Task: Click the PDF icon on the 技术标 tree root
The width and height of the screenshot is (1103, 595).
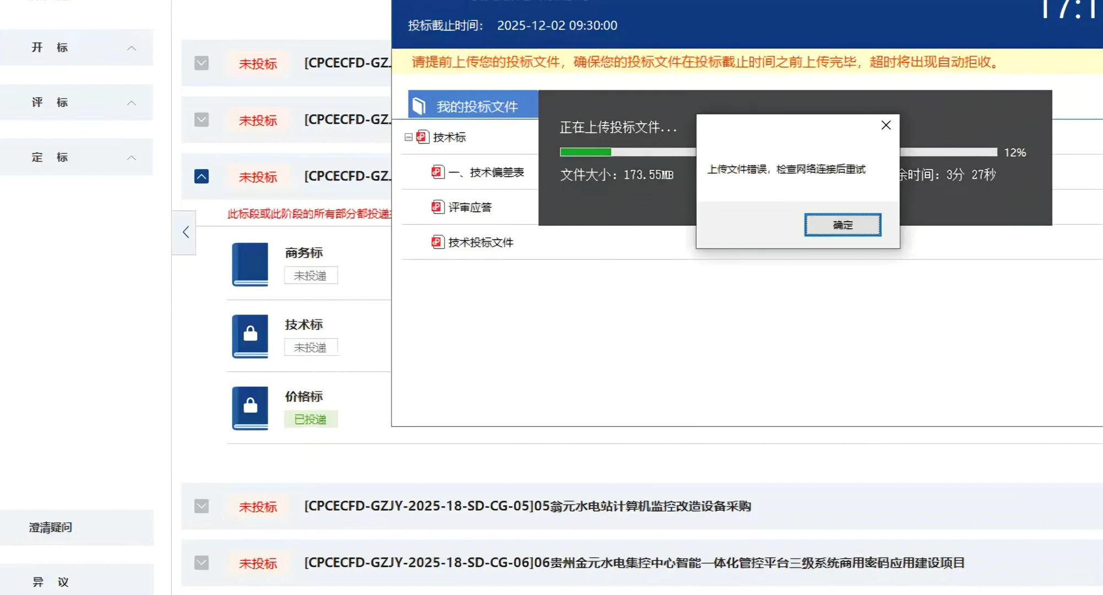Action: [x=421, y=137]
